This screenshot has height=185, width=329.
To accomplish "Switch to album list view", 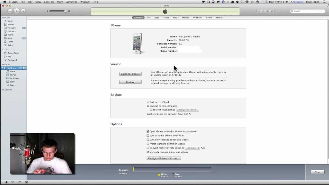I will 263,11.
